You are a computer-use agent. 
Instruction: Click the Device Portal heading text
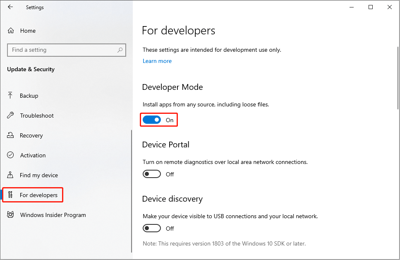(x=165, y=145)
